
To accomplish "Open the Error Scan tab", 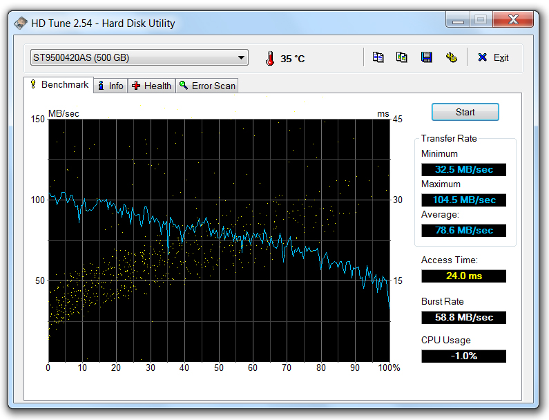I will [207, 86].
